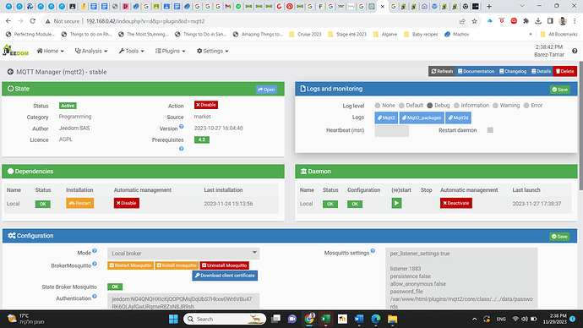Viewport: 583px width, 328px height.
Task: Tick the Restart daemon checkbox
Action: click(490, 130)
